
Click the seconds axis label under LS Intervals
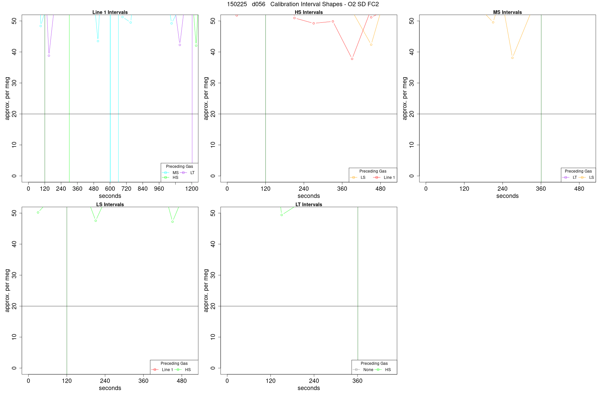click(110, 388)
